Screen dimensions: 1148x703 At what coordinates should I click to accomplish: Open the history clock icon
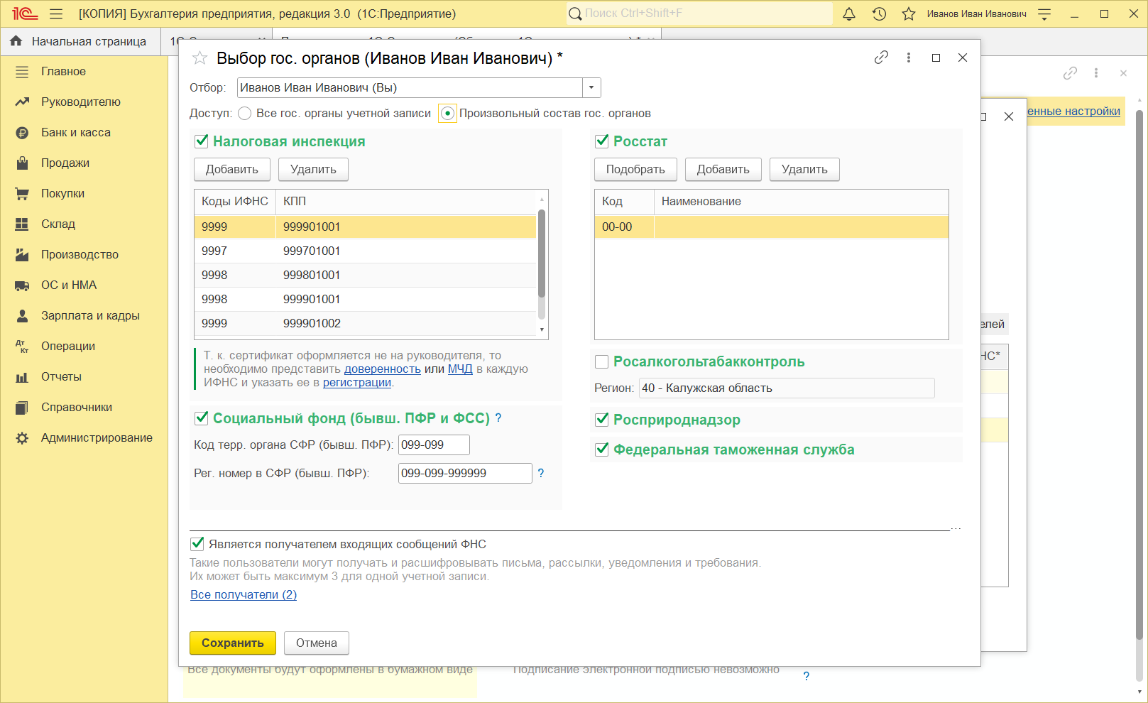pos(879,13)
